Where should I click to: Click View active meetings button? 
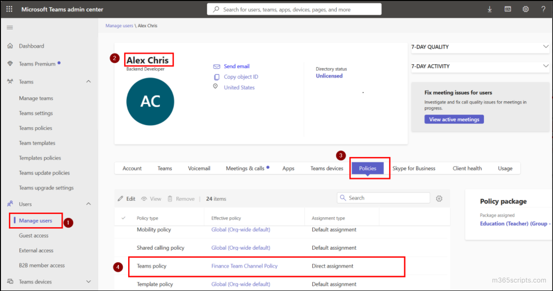(x=454, y=119)
